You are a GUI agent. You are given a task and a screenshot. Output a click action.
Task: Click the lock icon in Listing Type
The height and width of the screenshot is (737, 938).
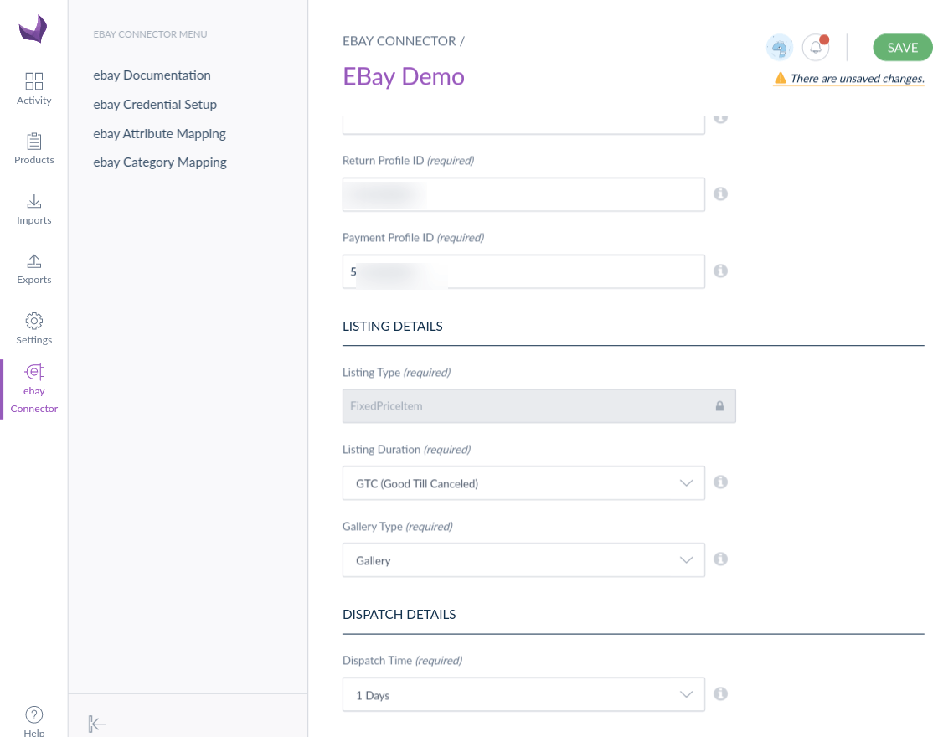point(719,406)
